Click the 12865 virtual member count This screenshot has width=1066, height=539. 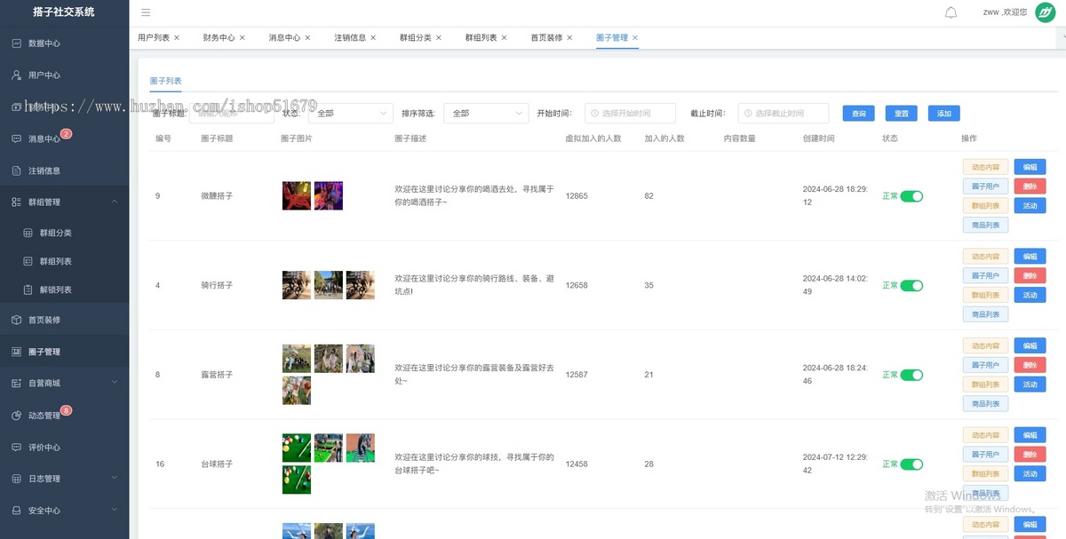577,196
